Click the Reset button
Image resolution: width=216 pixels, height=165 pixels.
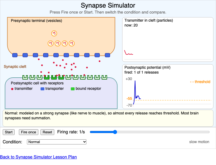47,132
